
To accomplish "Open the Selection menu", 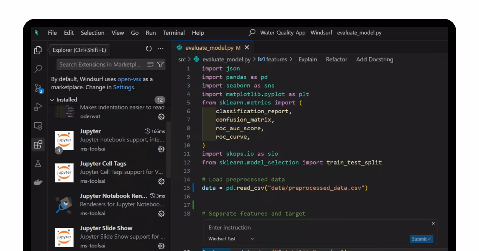I will coord(93,33).
